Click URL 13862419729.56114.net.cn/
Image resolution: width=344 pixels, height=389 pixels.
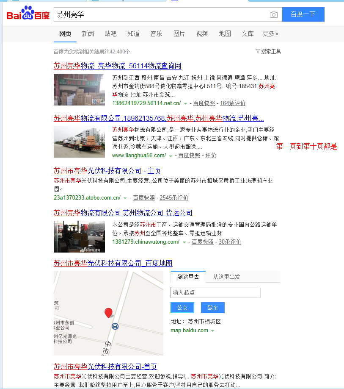[x=146, y=103]
